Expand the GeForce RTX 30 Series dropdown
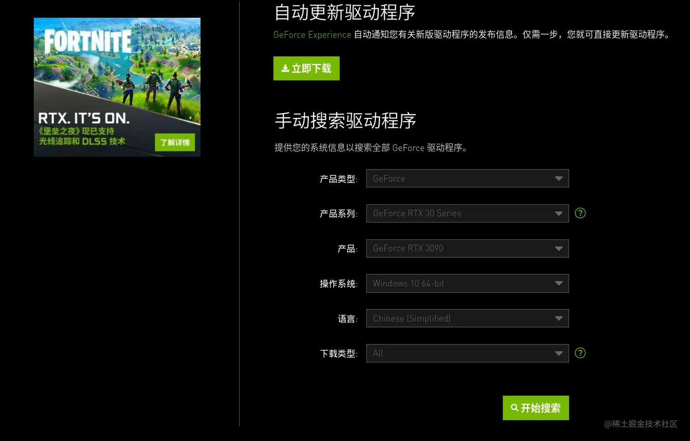Screen dimensions: 690x441 point(467,213)
